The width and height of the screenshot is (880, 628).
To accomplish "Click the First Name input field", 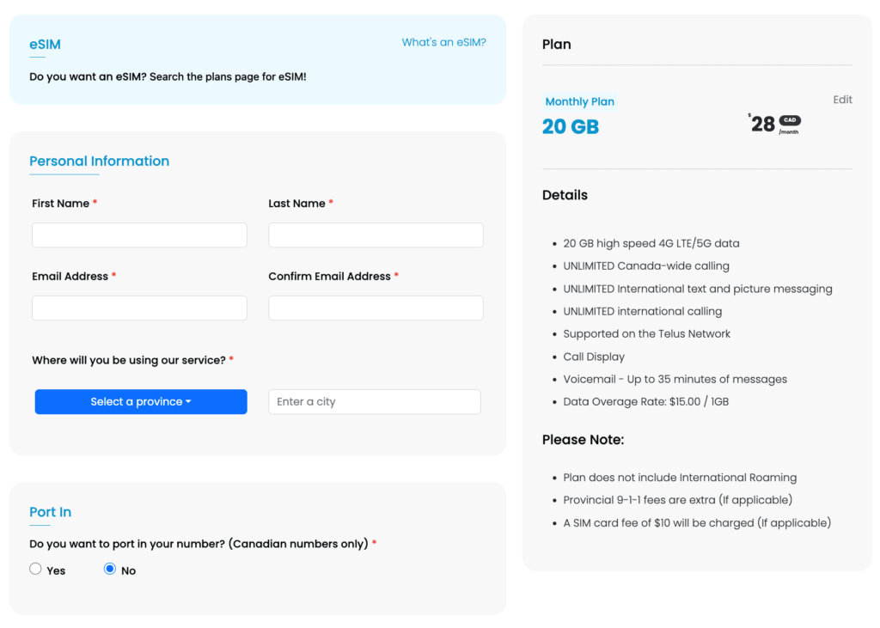I will (x=139, y=235).
